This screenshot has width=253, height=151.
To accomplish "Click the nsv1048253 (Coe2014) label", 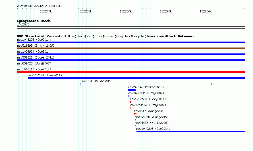I will tap(34, 40).
